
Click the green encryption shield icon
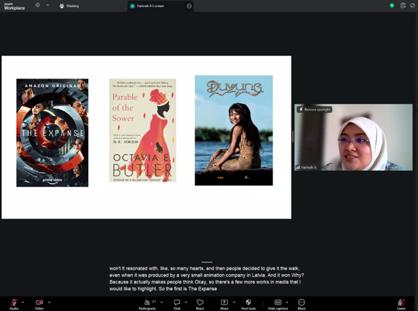392,5
